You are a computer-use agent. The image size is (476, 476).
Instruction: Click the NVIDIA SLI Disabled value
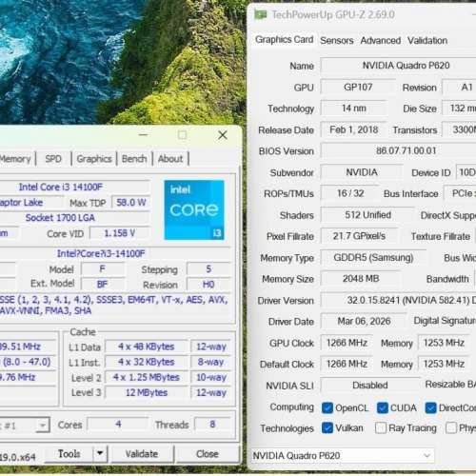coord(370,386)
